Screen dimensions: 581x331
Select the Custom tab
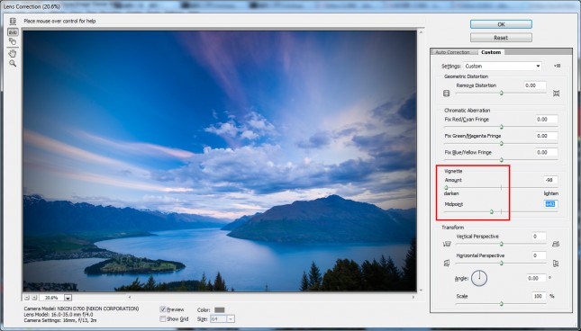491,52
